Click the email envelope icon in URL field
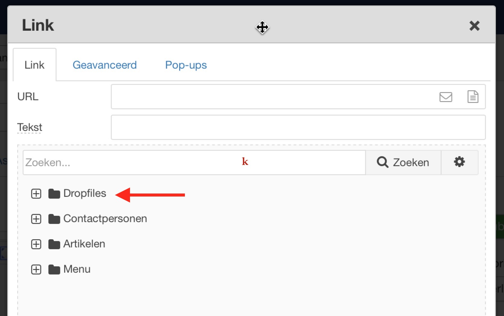The height and width of the screenshot is (316, 504). point(445,97)
